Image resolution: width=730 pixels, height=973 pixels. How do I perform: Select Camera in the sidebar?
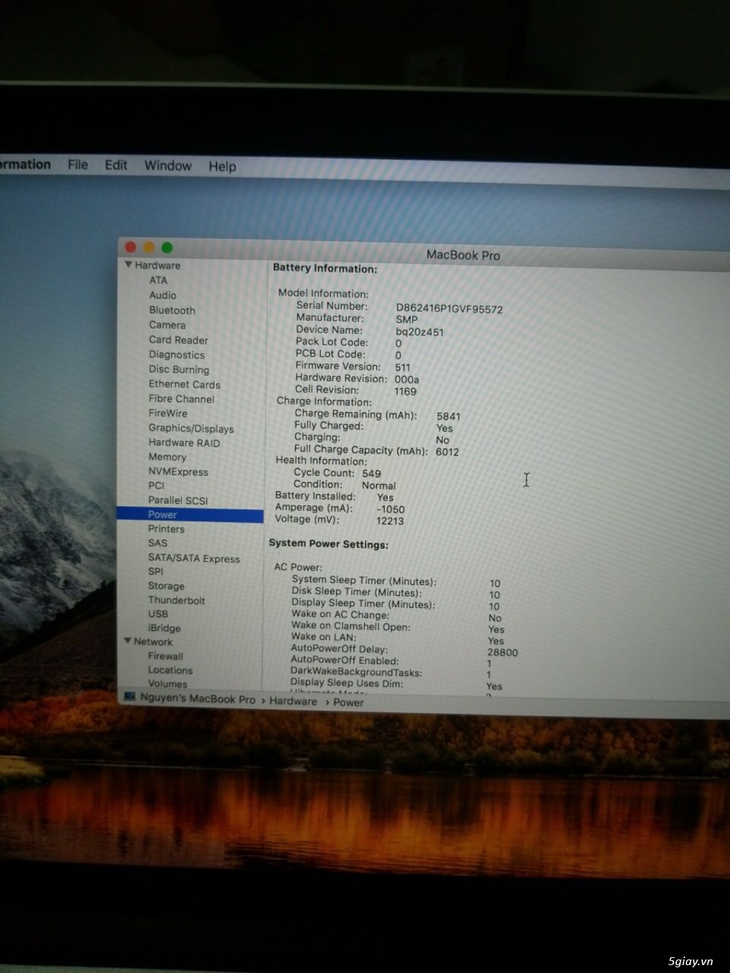pyautogui.click(x=167, y=325)
